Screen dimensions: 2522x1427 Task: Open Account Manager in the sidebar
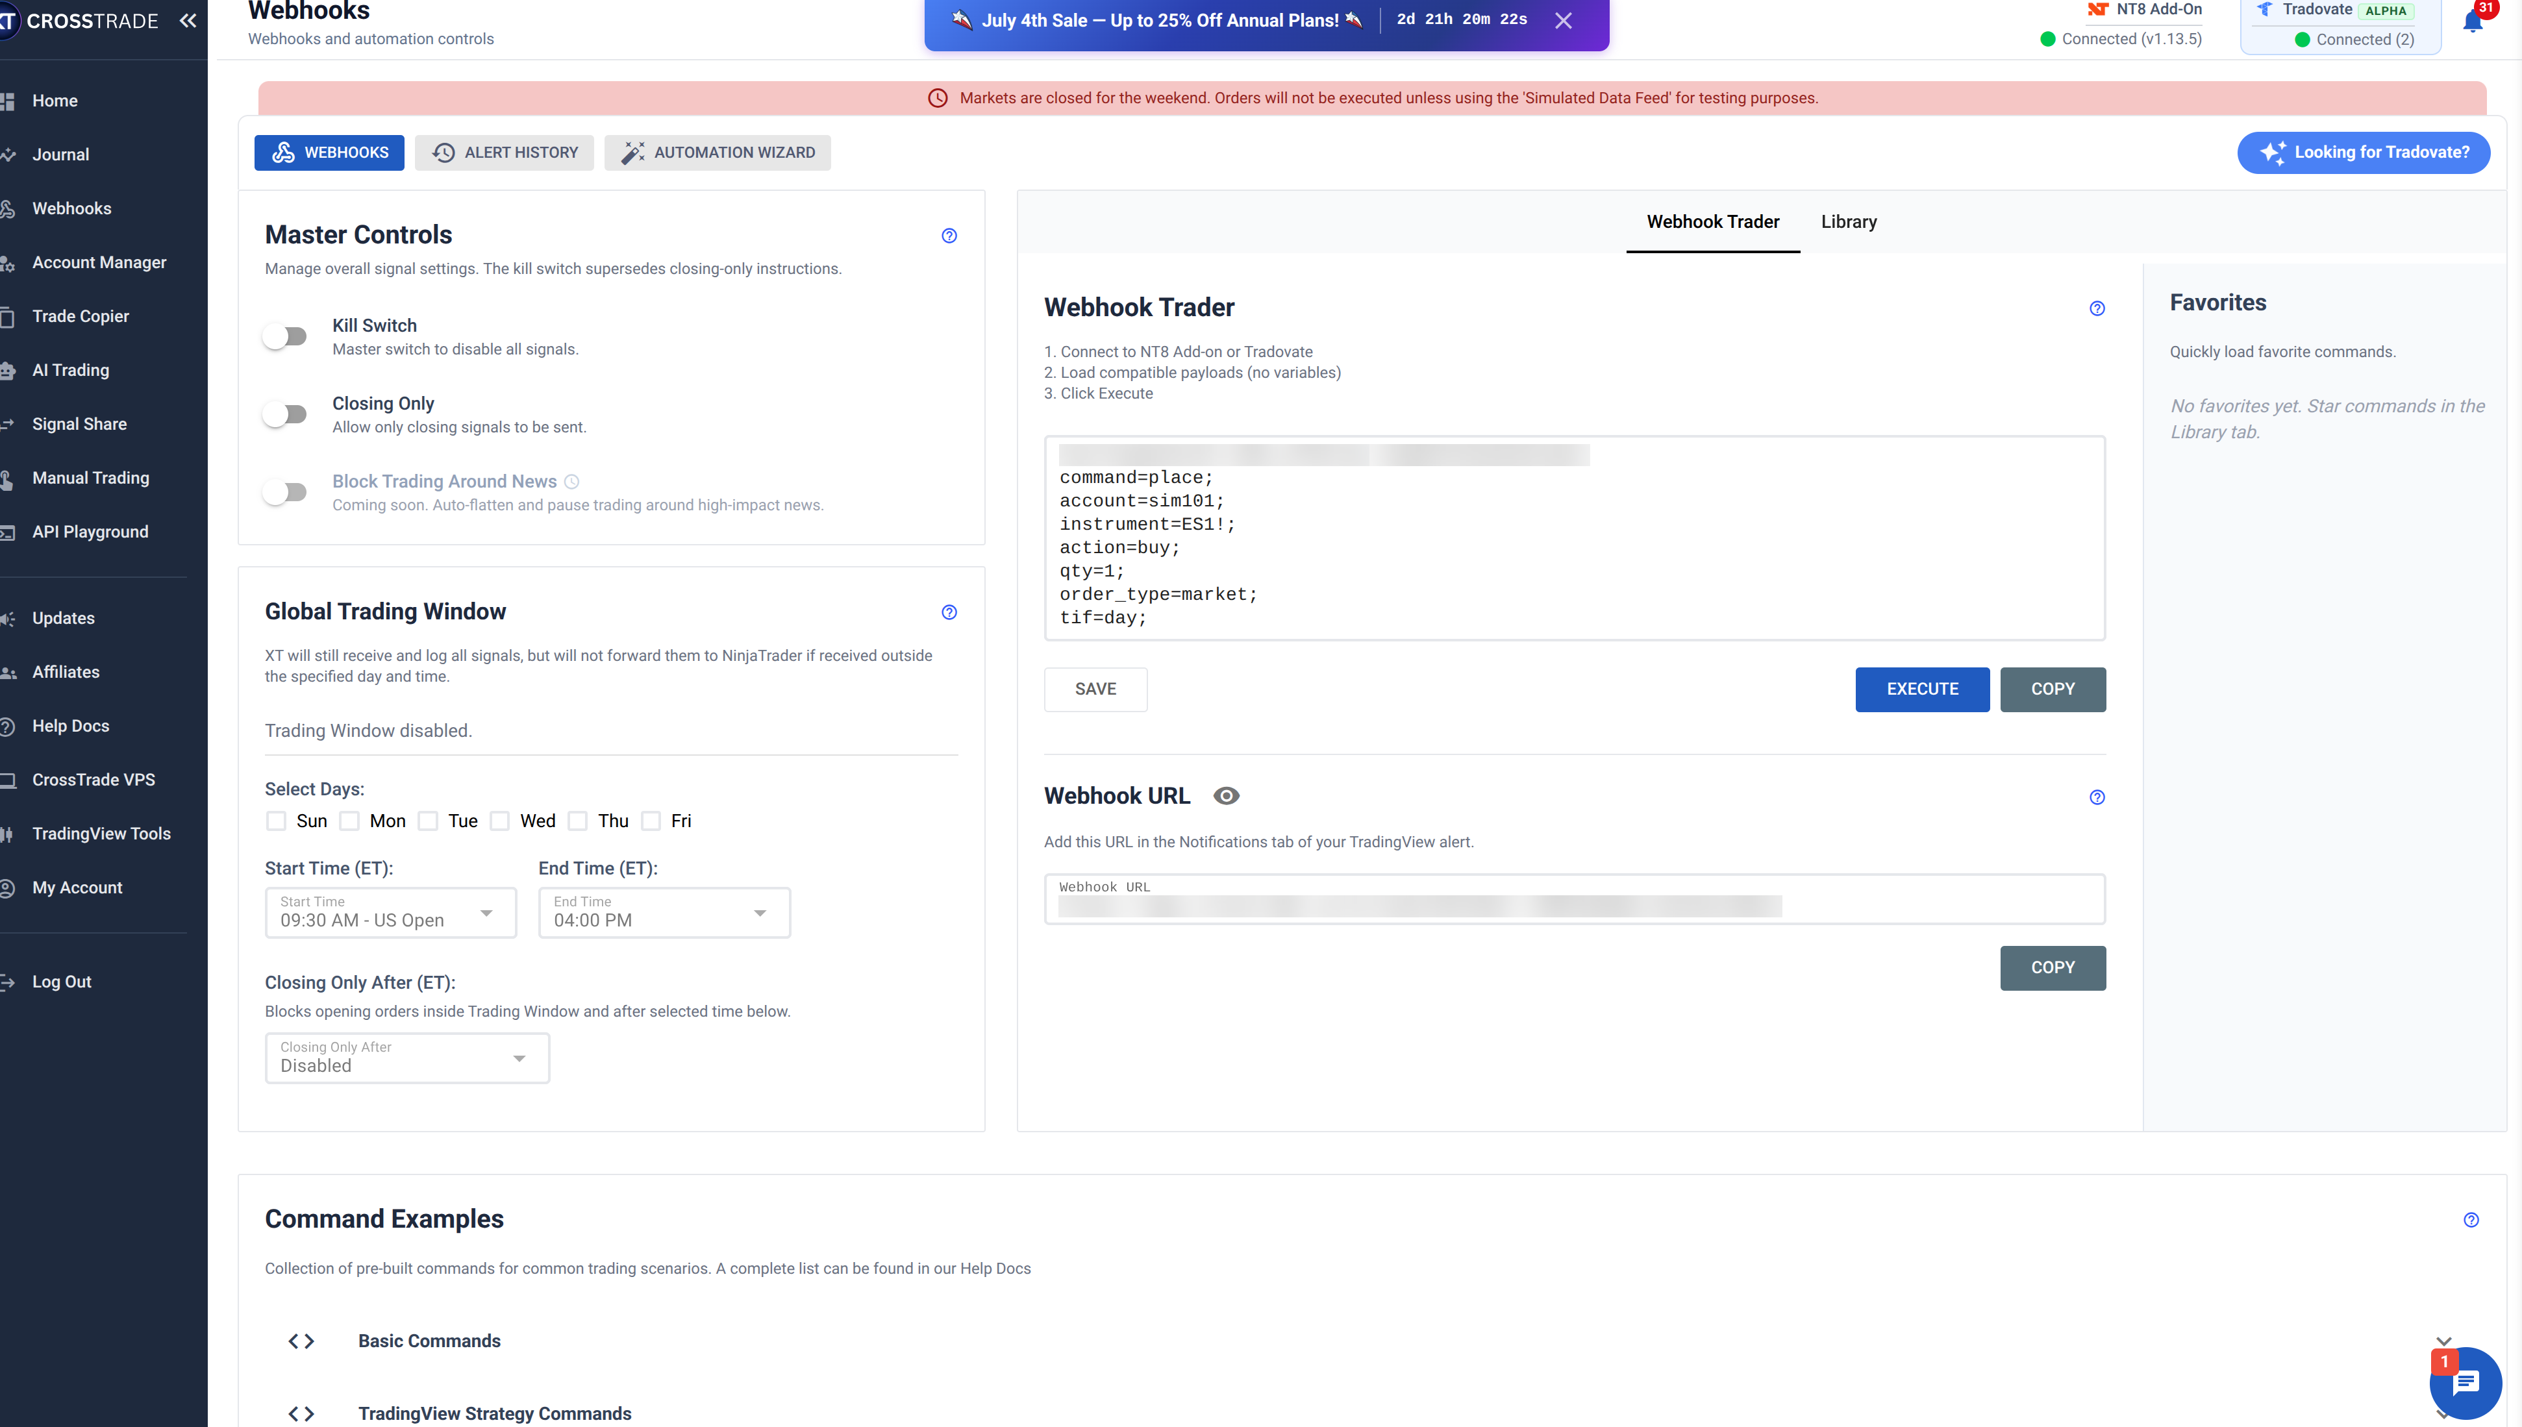click(x=99, y=263)
